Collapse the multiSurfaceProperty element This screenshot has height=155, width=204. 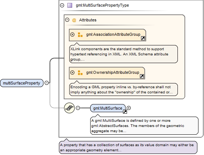(x=46, y=83)
